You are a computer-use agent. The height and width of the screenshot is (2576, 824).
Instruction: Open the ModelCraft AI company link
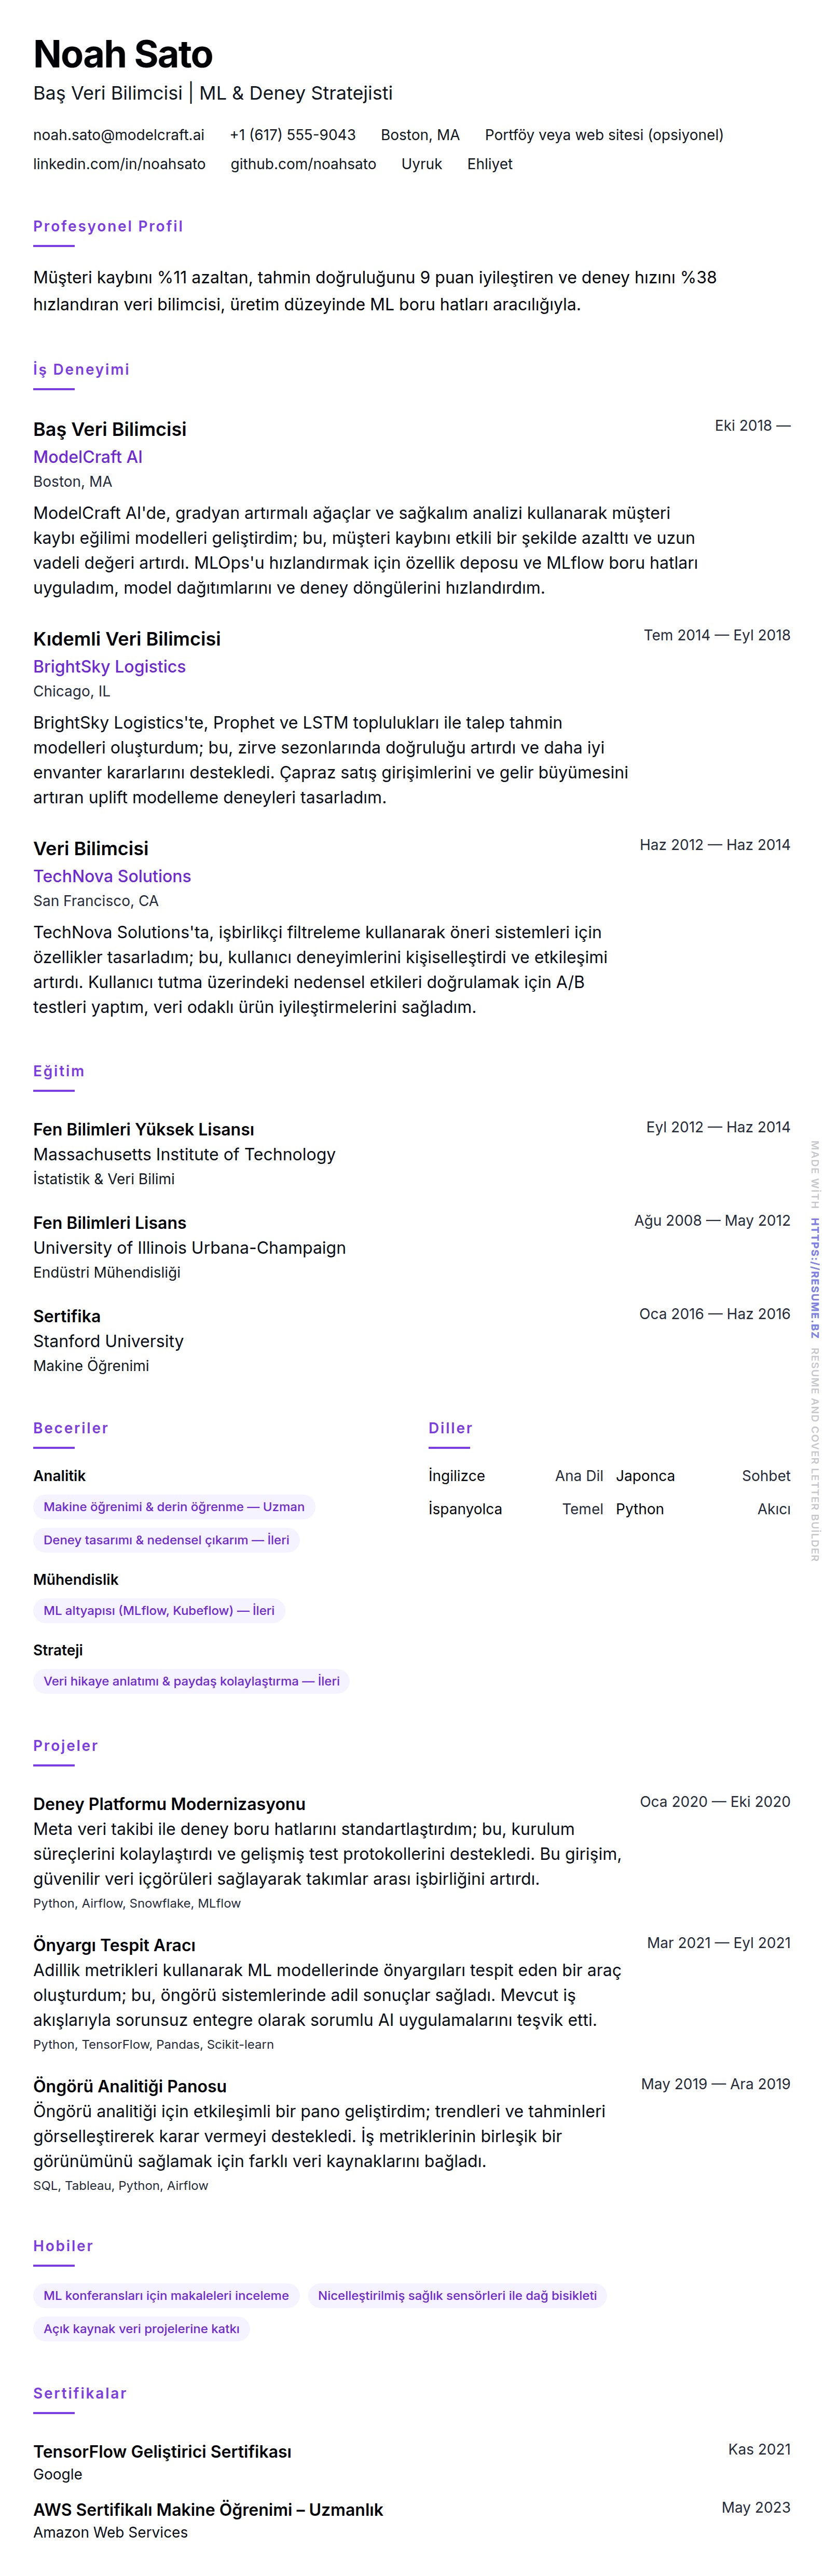(x=88, y=457)
